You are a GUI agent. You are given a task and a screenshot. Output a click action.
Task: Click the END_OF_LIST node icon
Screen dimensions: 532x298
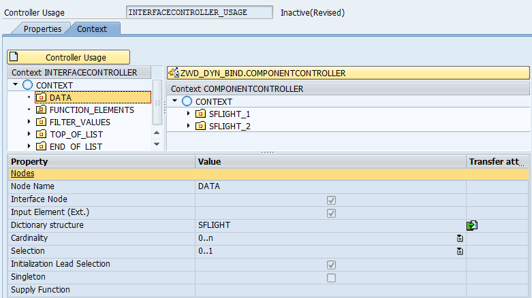pos(41,146)
